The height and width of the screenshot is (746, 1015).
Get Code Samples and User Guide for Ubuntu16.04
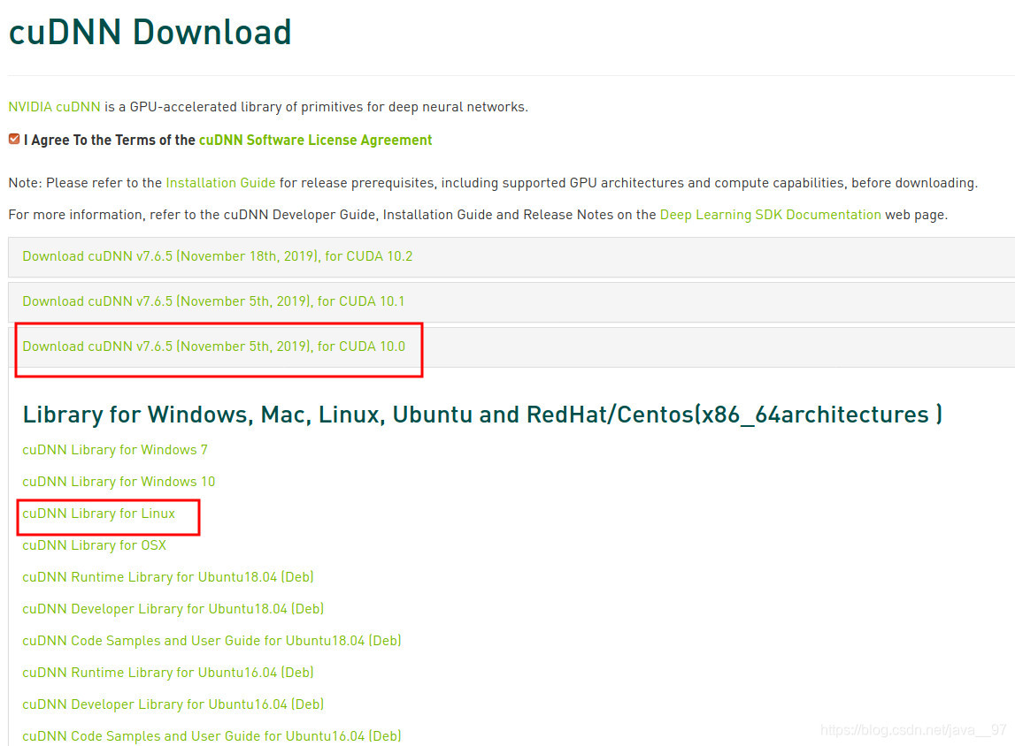[211, 735]
